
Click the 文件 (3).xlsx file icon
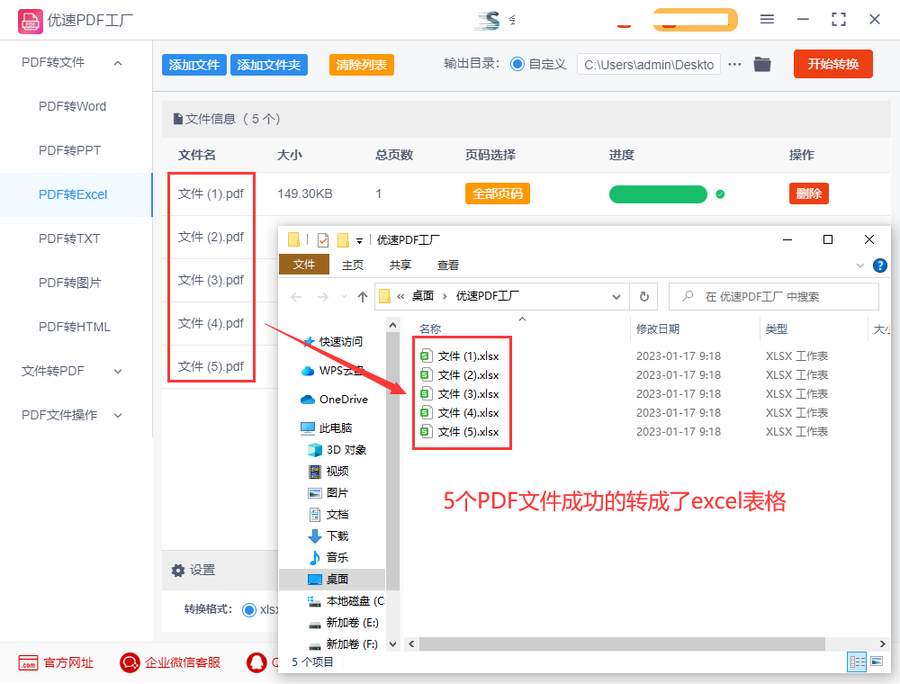(x=426, y=393)
